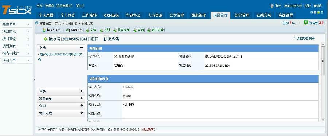The width and height of the screenshot is (328, 136).
Task: Open the 合同 toolbar item
Action: point(139,30)
